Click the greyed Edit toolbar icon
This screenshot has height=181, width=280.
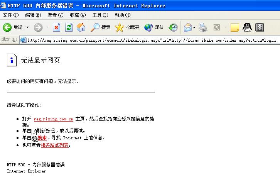coord(217,27)
